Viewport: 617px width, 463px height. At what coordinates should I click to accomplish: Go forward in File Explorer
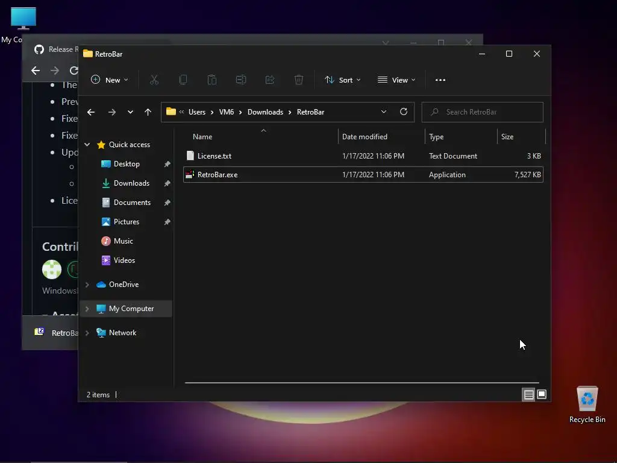click(112, 112)
